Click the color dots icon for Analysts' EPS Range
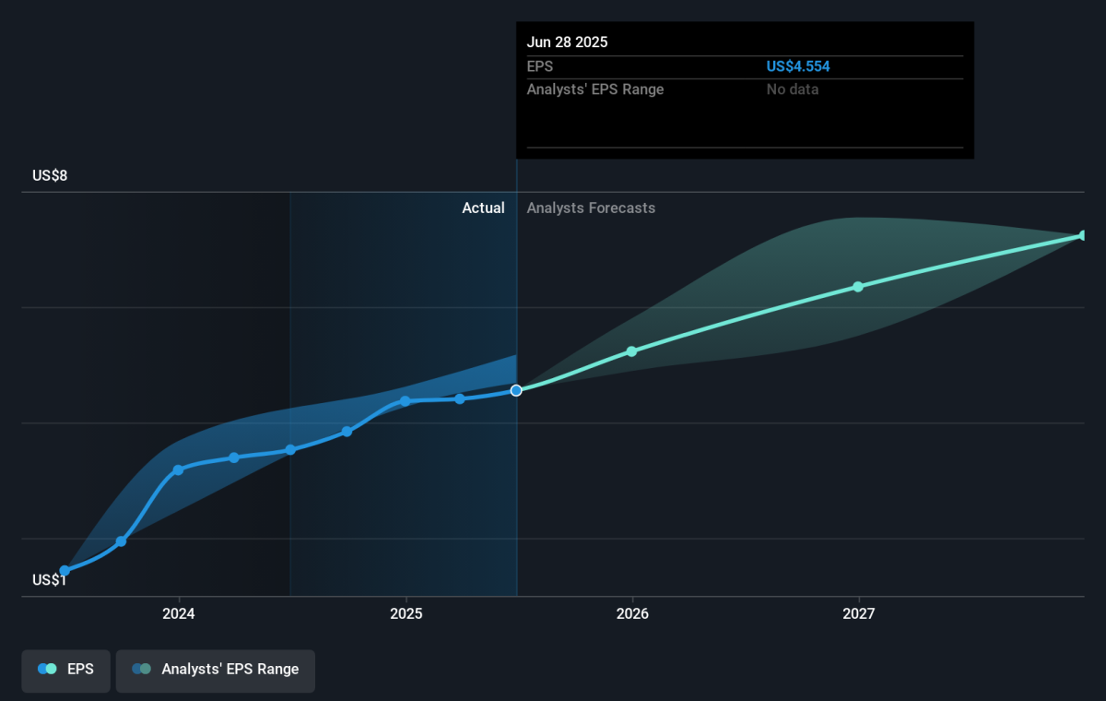 tap(141, 670)
